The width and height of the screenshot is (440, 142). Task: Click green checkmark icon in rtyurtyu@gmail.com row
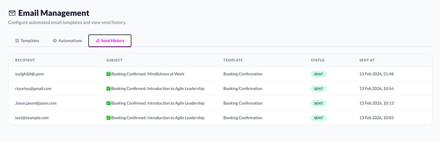108,89
